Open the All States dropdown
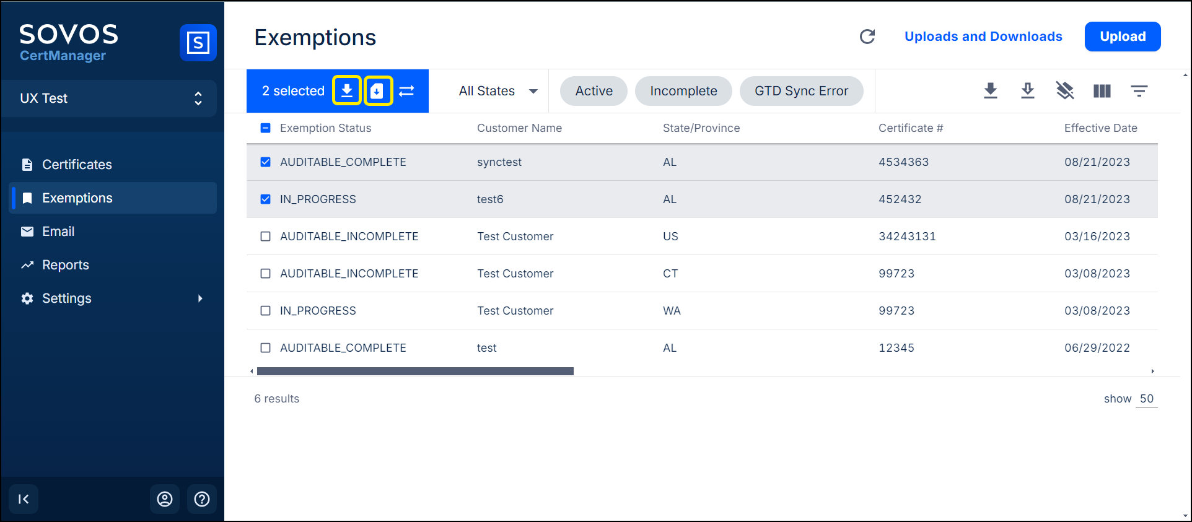 point(497,91)
